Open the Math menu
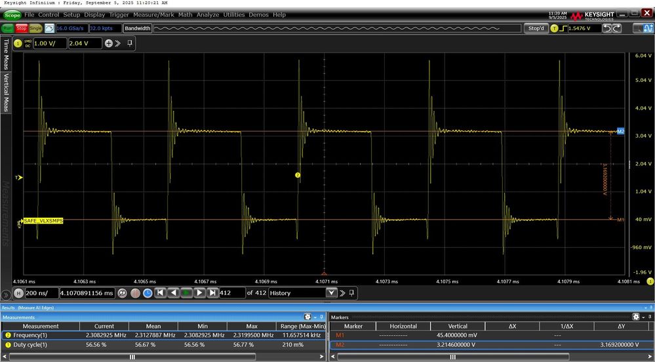 tap(185, 14)
